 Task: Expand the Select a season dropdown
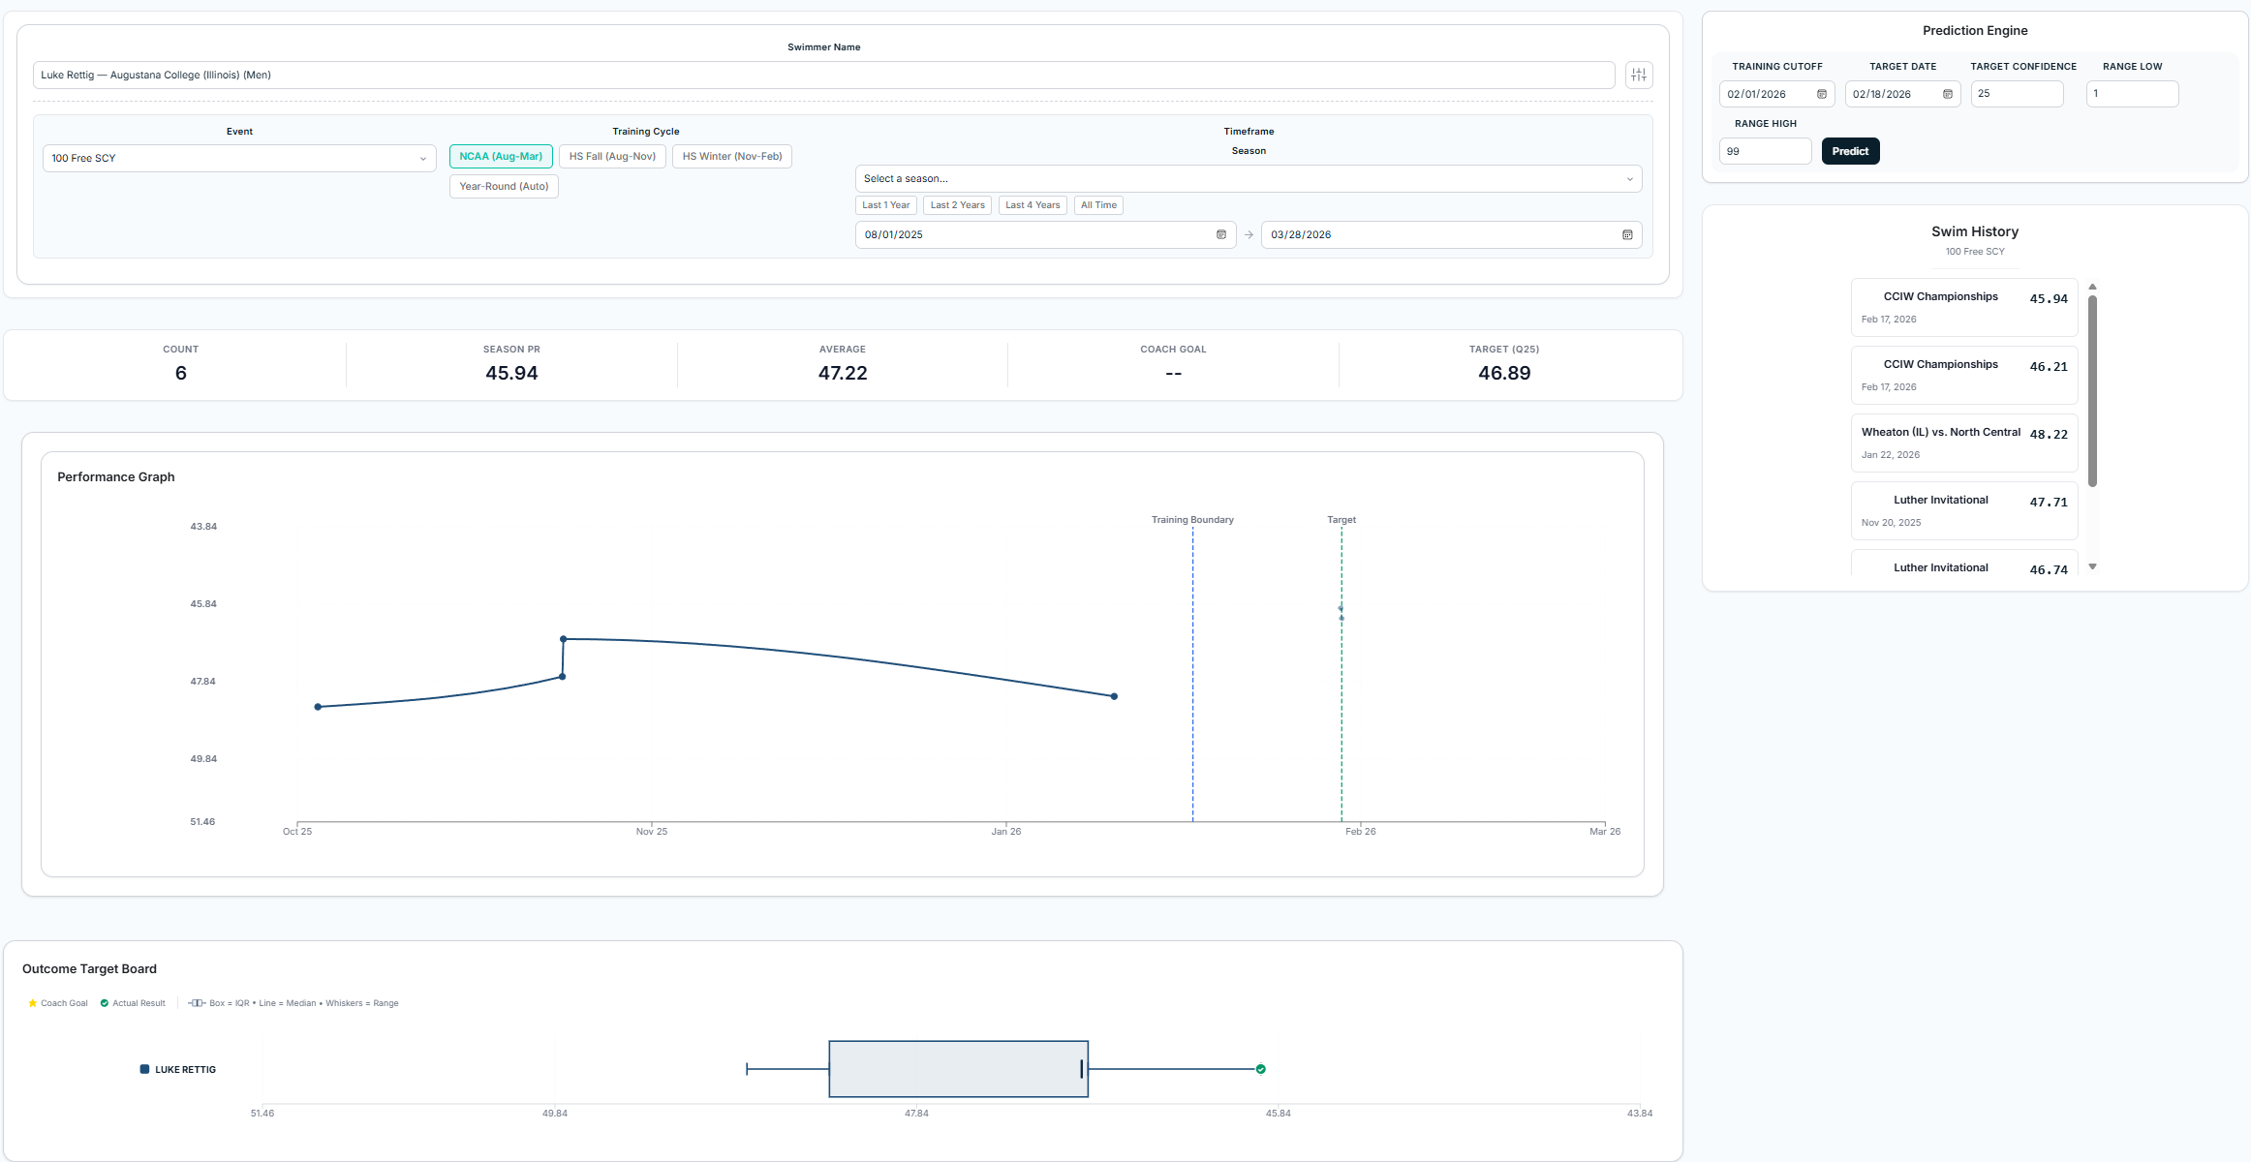(x=1248, y=178)
